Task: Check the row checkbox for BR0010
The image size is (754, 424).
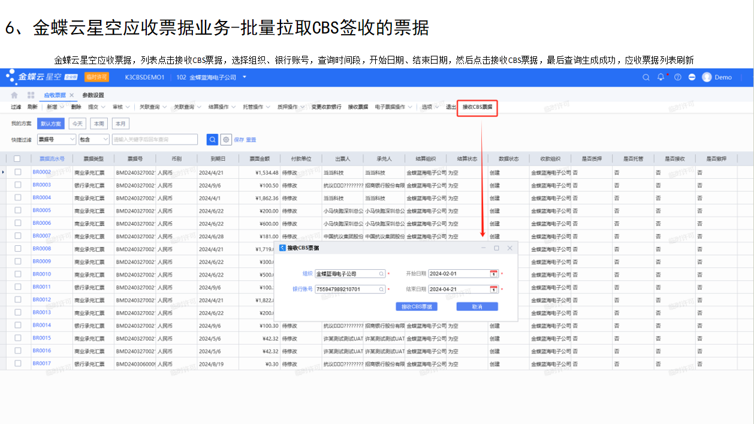Action: tap(17, 274)
